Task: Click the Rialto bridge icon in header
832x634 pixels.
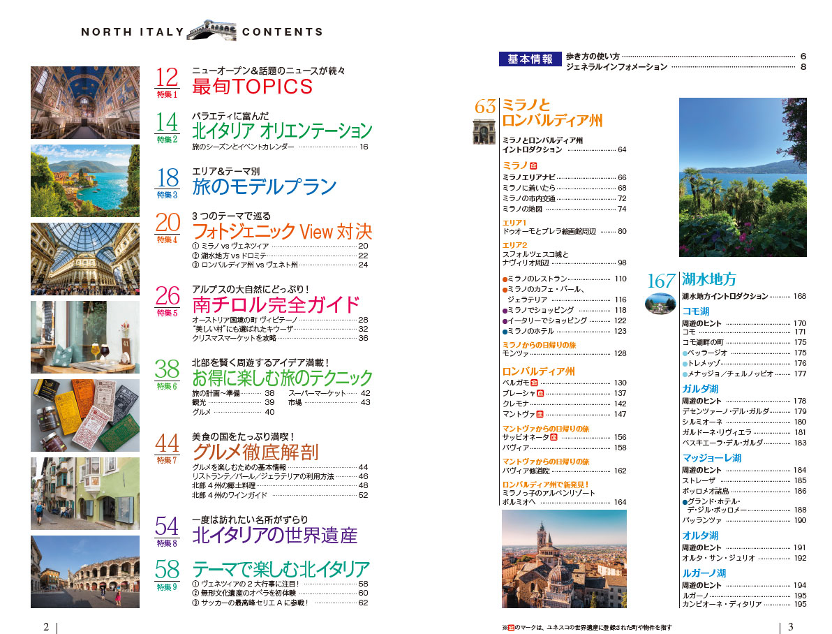Action: coord(213,30)
